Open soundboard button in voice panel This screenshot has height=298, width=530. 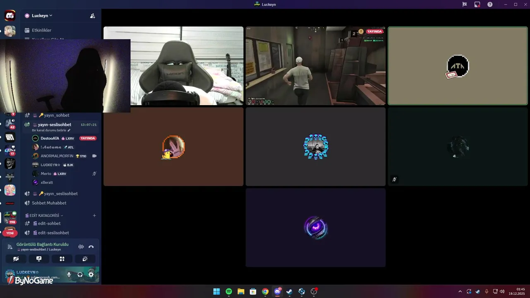click(x=85, y=259)
